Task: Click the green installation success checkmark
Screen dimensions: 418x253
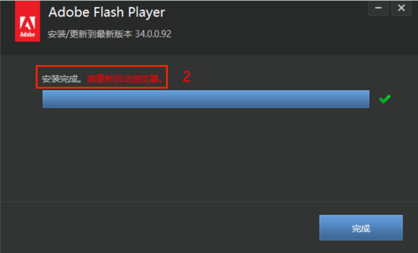Action: pyautogui.click(x=385, y=99)
